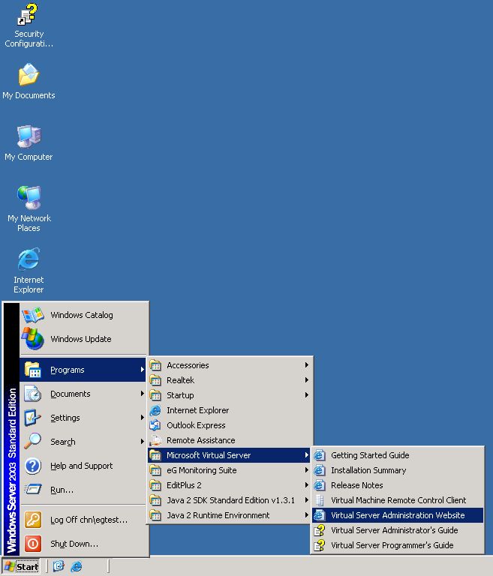Click Show Desktop icon in quick launch
The width and height of the screenshot is (493, 576).
tap(59, 566)
